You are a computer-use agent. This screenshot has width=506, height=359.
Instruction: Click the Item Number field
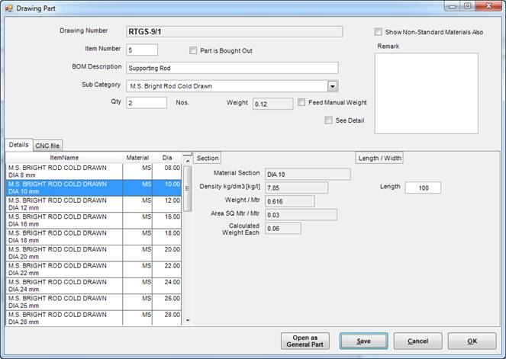click(x=142, y=50)
